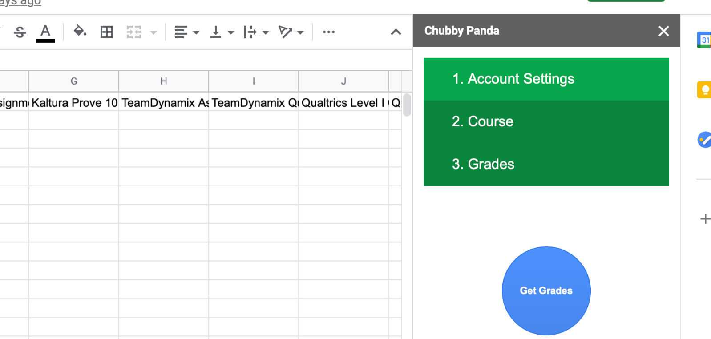Open the Account Settings section

click(x=546, y=79)
